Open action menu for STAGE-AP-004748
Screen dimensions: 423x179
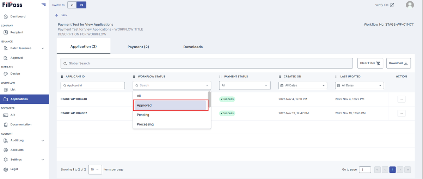coord(401,99)
